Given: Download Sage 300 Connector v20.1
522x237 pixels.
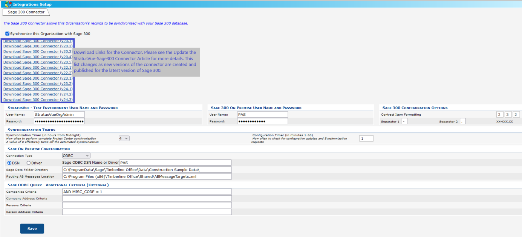Looking at the screenshot, I should [x=38, y=41].
